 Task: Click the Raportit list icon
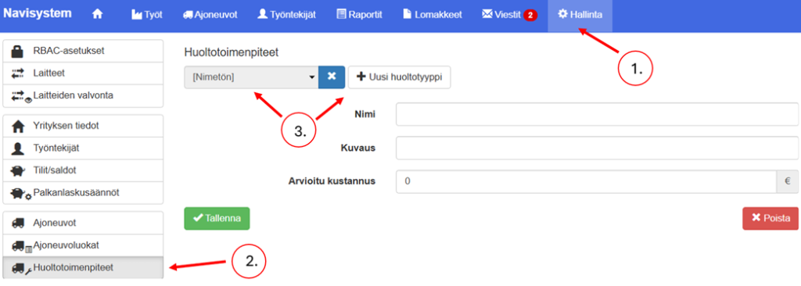[341, 14]
